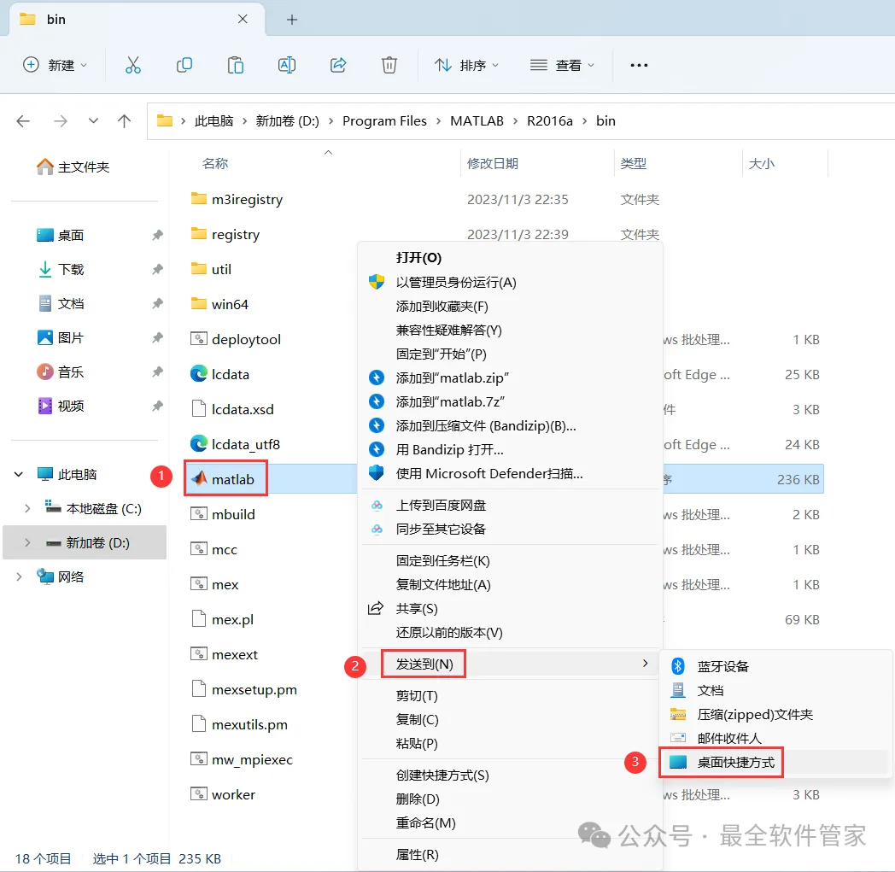Add a new tab with plus button
Image resolution: width=895 pixels, height=872 pixels.
[x=292, y=20]
